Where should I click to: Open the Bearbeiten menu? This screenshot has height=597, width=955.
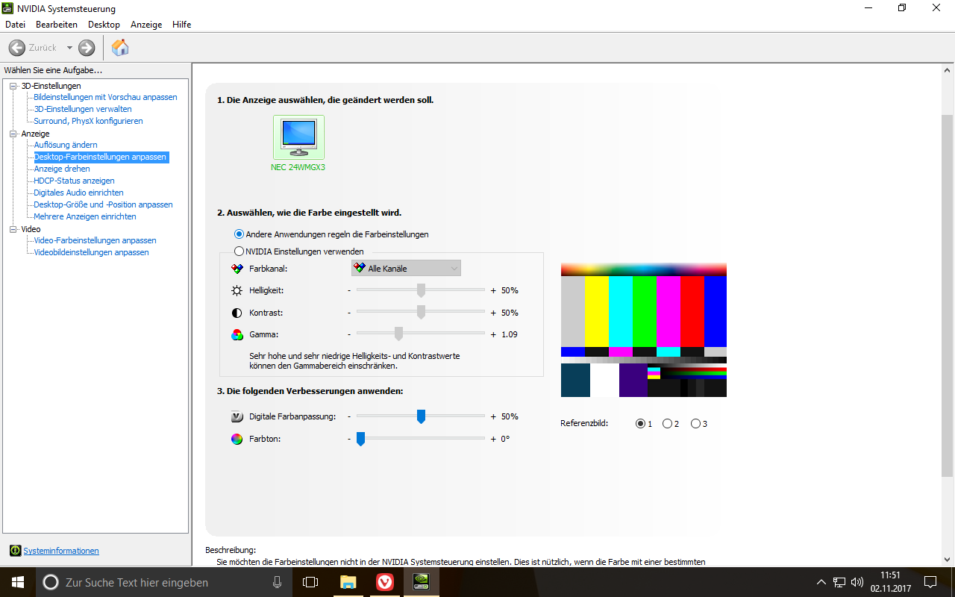[57, 25]
